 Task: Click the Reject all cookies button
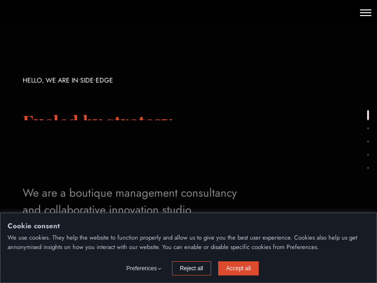(x=191, y=268)
